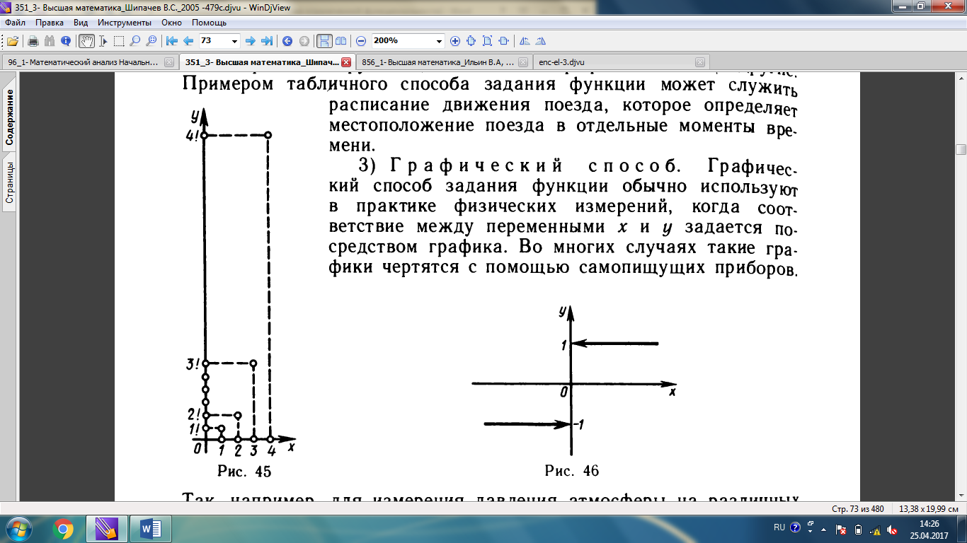Click the Стр. 73 из 480 status field
The image size is (967, 543).
[x=858, y=509]
